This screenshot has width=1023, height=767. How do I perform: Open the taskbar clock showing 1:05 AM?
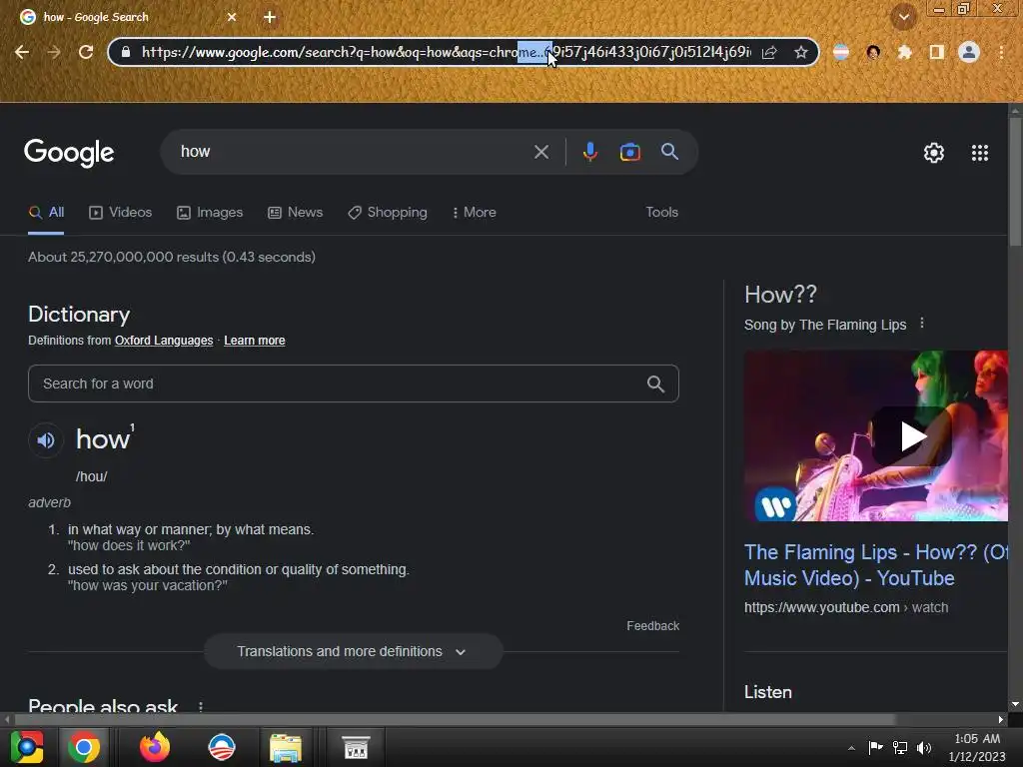pyautogui.click(x=977, y=747)
